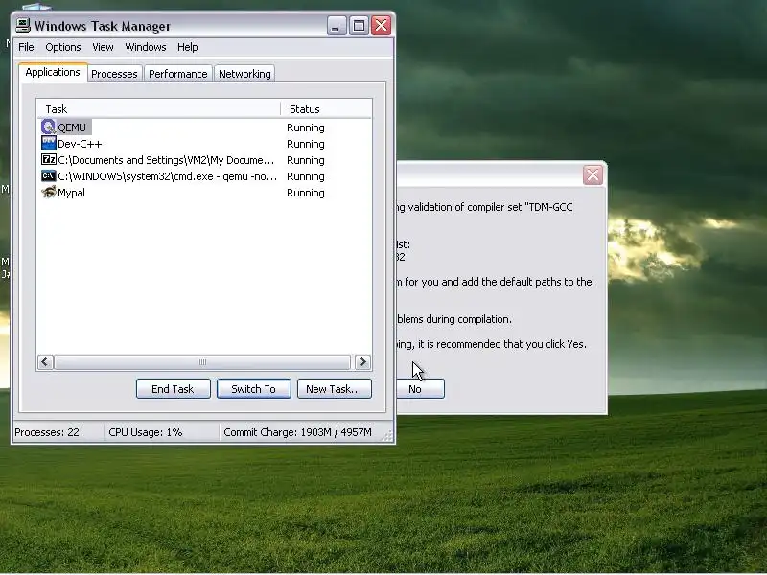Screen dimensions: 767x575
Task: Switch to the Processes tab
Action: click(114, 74)
